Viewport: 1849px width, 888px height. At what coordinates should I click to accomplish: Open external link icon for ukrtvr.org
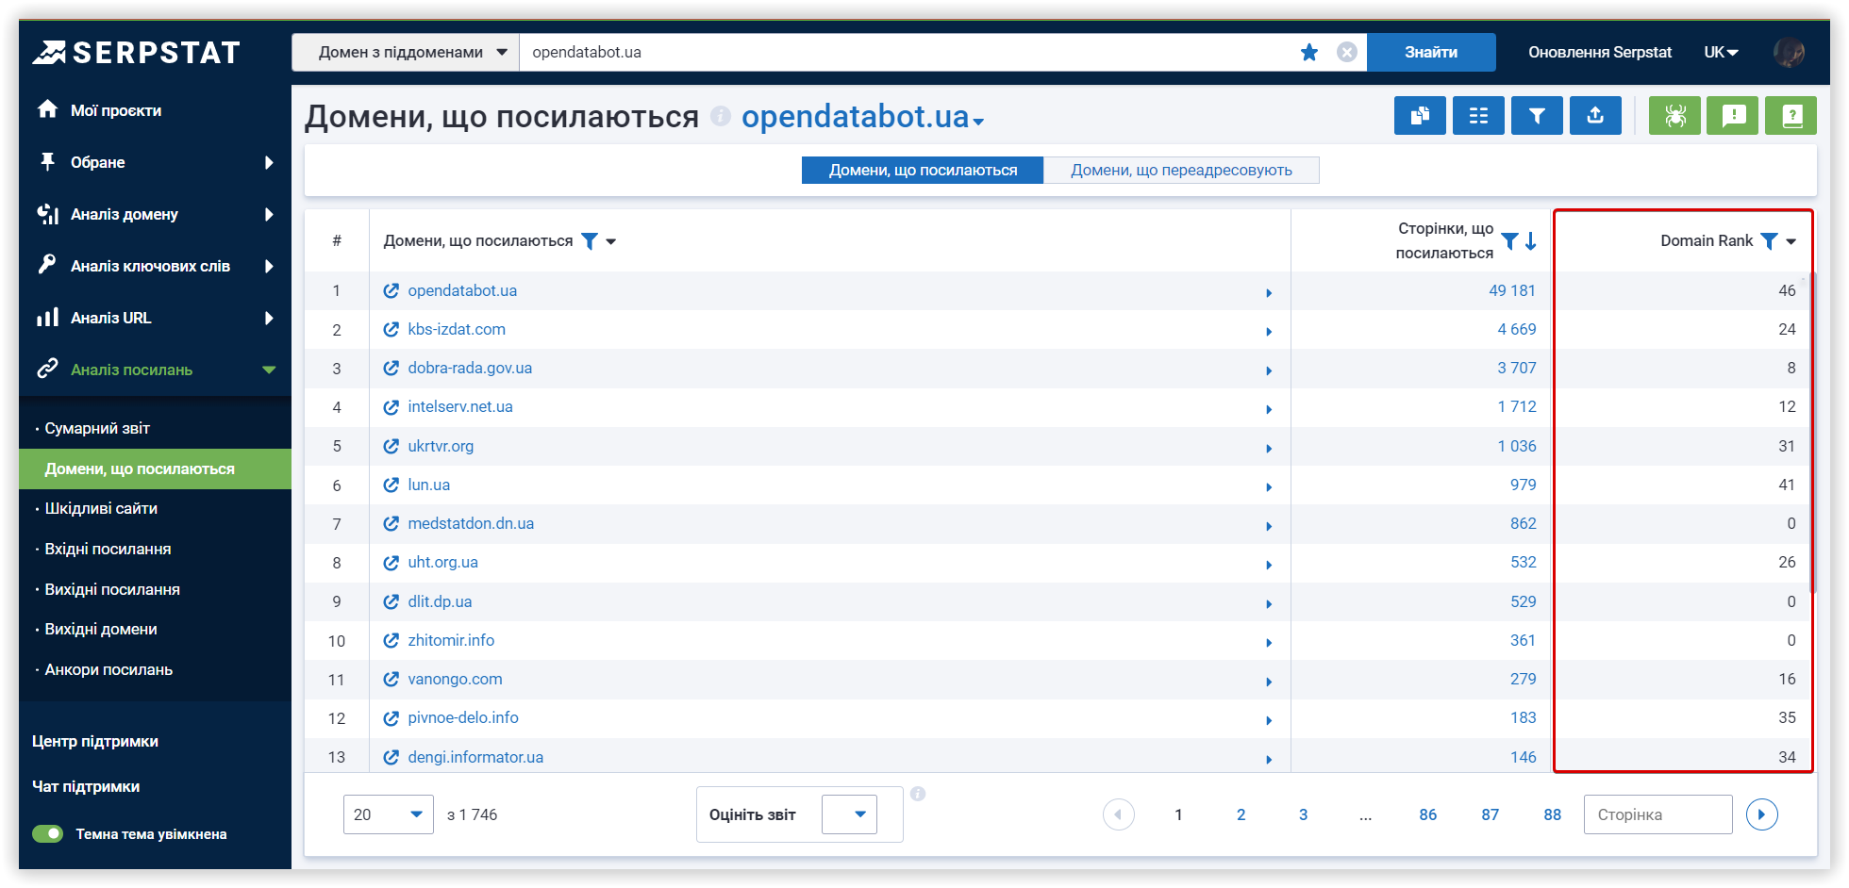click(x=391, y=447)
